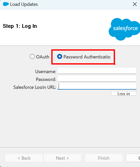Click the Password Authentication label text
Viewport: 140px width, 167px height.
[x=87, y=57]
